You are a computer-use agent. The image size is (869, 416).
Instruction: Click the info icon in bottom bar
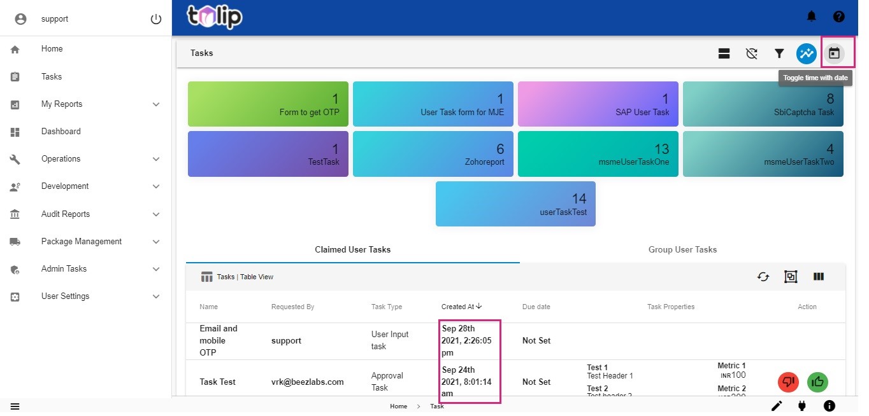click(829, 406)
